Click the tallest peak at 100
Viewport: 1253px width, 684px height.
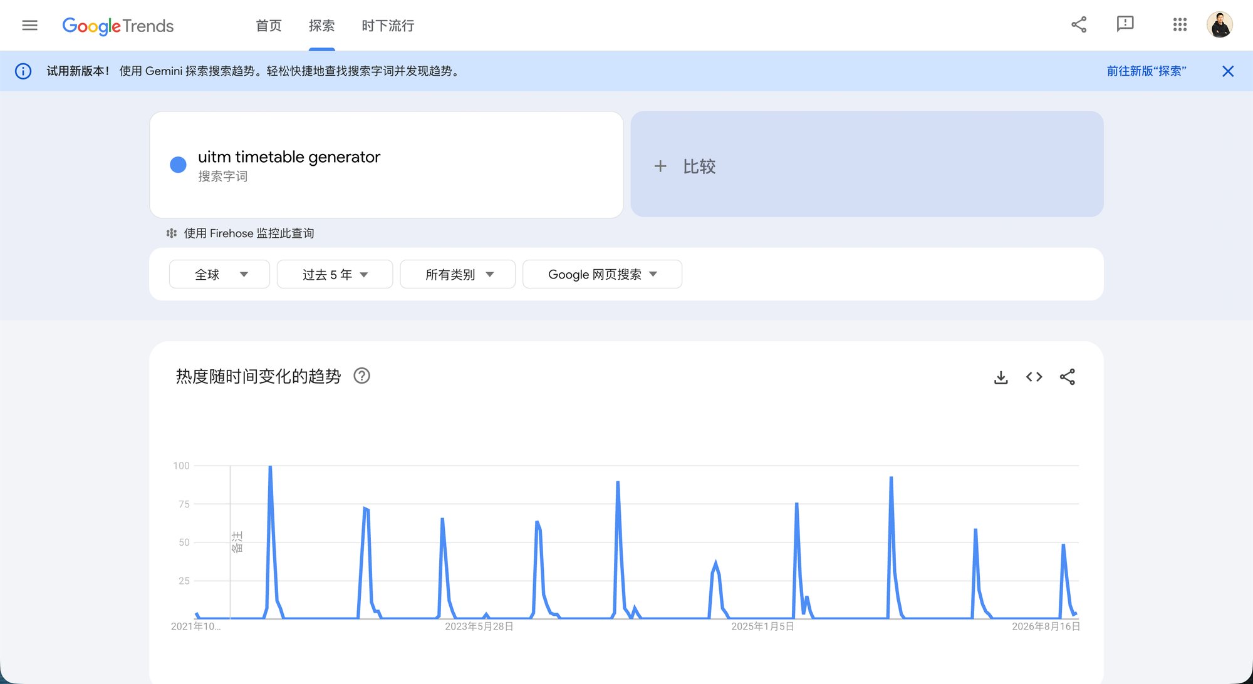(270, 467)
